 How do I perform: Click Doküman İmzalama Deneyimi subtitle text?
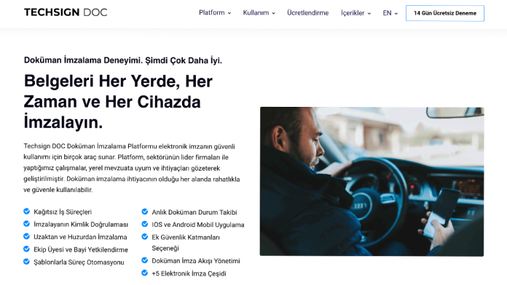[123, 60]
